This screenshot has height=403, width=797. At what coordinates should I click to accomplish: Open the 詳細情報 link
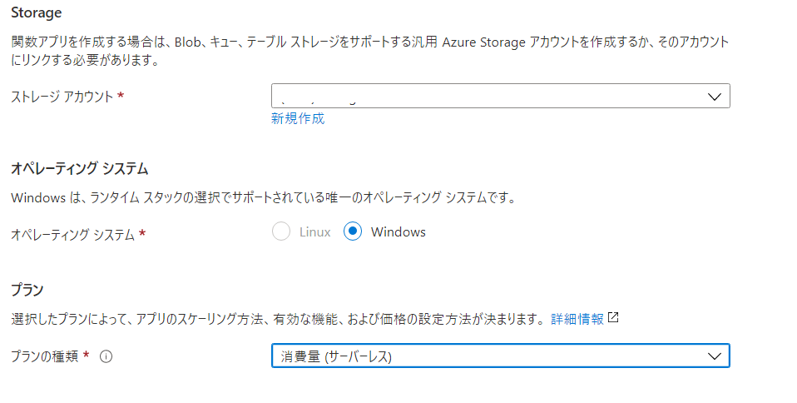(x=577, y=319)
